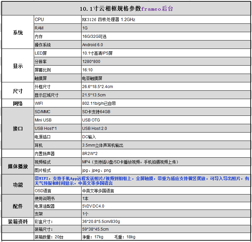
Task: Click the '59*38*45.5cm' cell
Action: click(x=166, y=229)
